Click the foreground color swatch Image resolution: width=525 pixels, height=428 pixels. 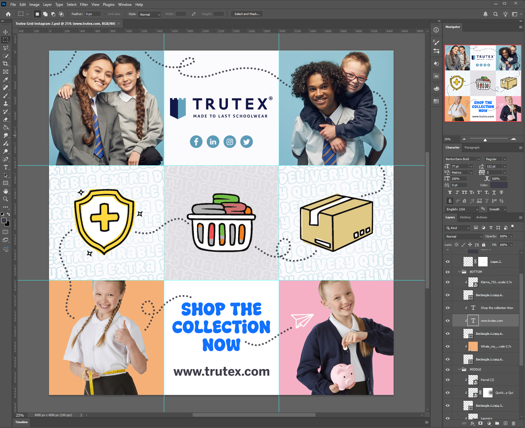(4, 221)
